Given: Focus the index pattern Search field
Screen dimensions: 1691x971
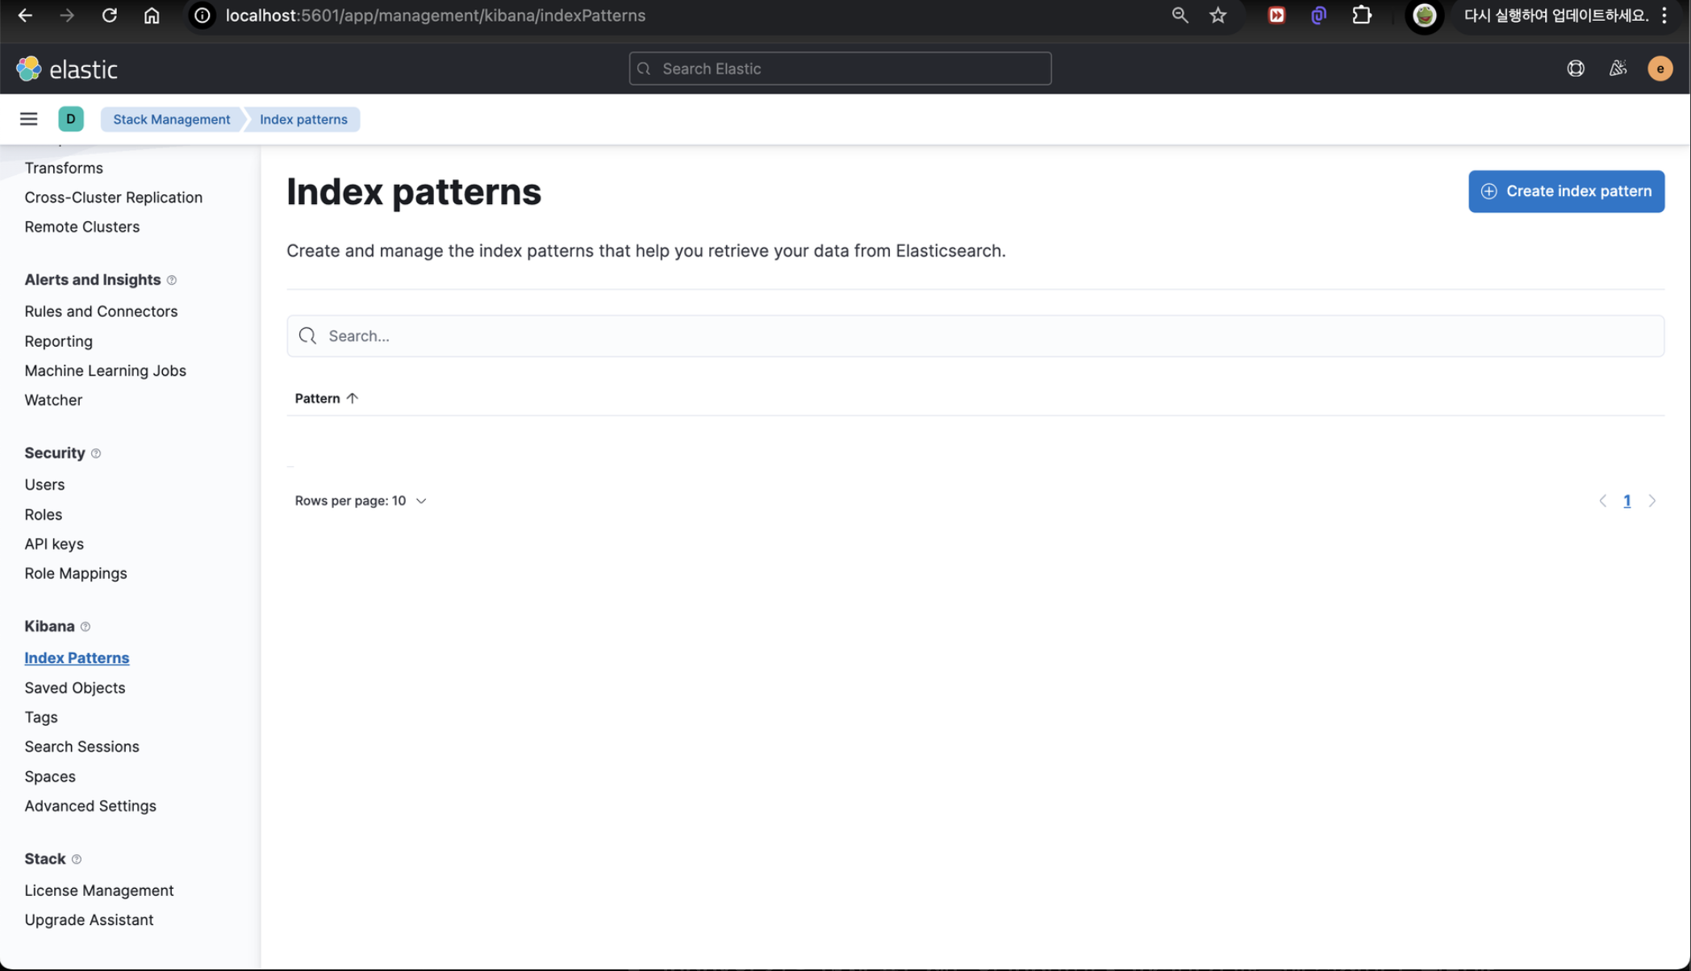Looking at the screenshot, I should (x=975, y=336).
